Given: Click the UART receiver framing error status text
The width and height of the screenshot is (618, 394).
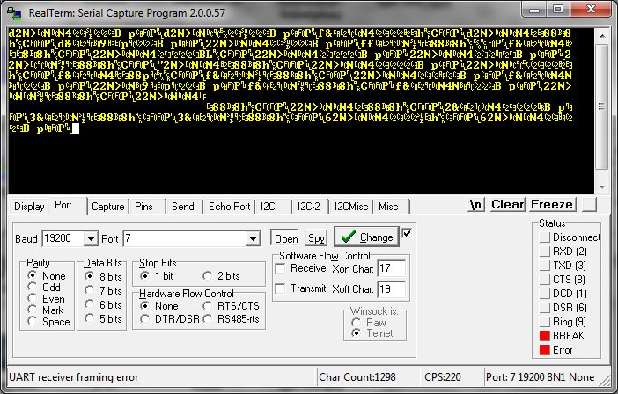Looking at the screenshot, I should click(74, 377).
